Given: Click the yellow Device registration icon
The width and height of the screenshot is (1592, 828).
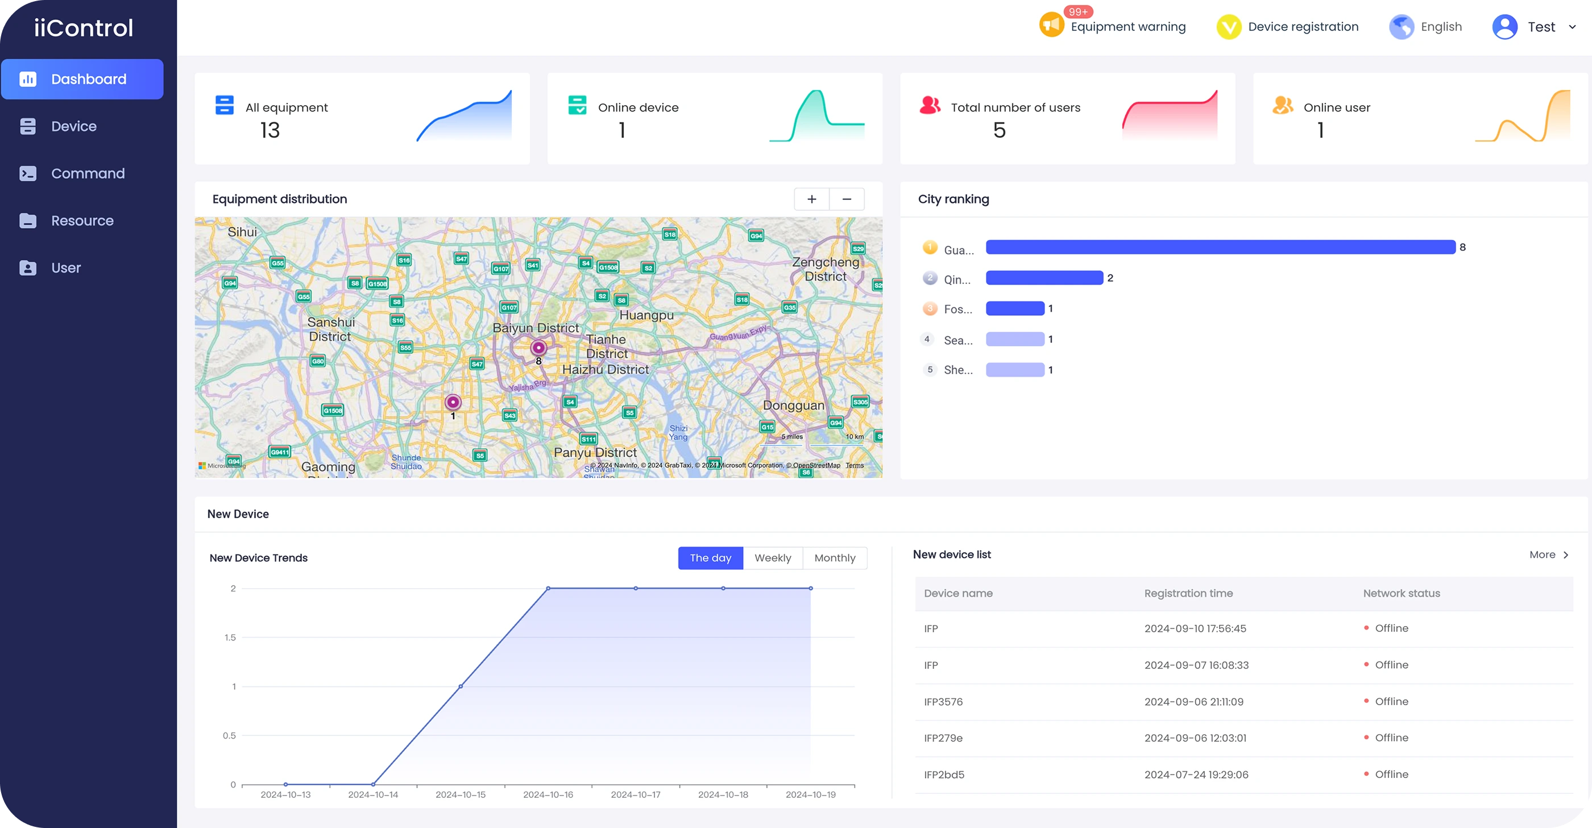Looking at the screenshot, I should pos(1229,27).
